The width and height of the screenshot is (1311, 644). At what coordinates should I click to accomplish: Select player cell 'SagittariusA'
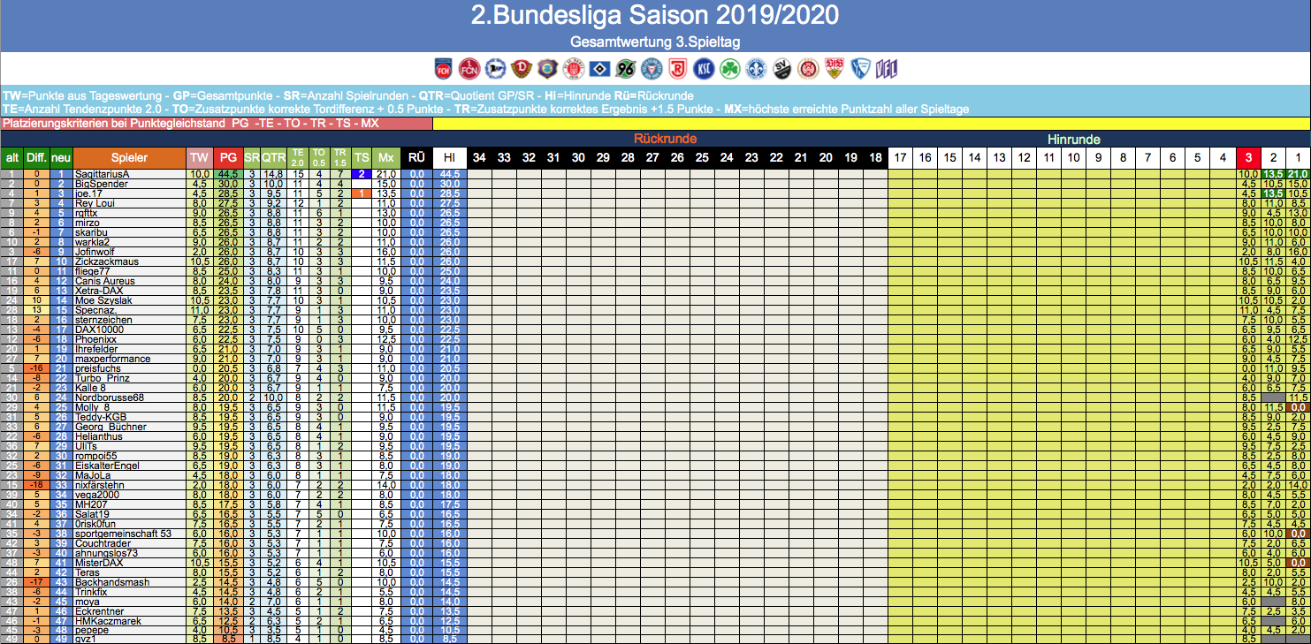(129, 174)
